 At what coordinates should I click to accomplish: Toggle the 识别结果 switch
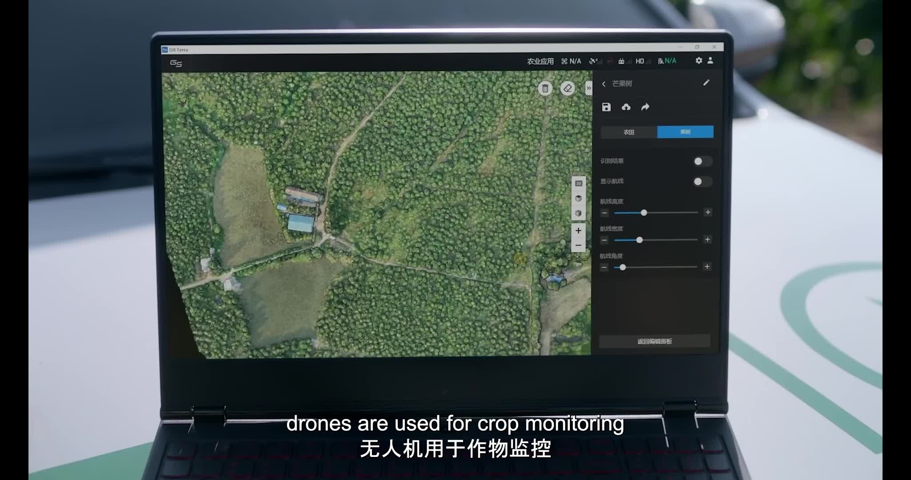coord(702,161)
